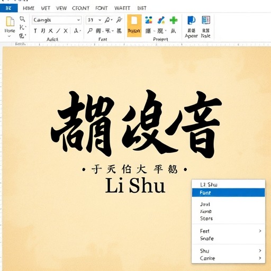Expand the K icon dropdown arrow
This screenshot has height=271, width=271.
26,27
